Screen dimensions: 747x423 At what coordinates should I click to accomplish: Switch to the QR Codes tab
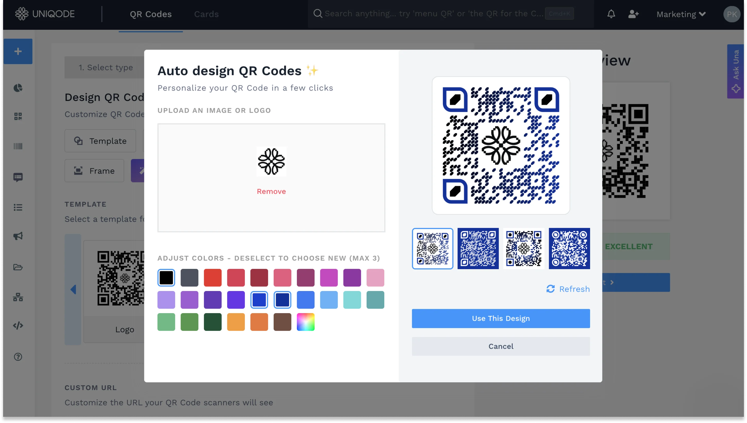coord(151,14)
